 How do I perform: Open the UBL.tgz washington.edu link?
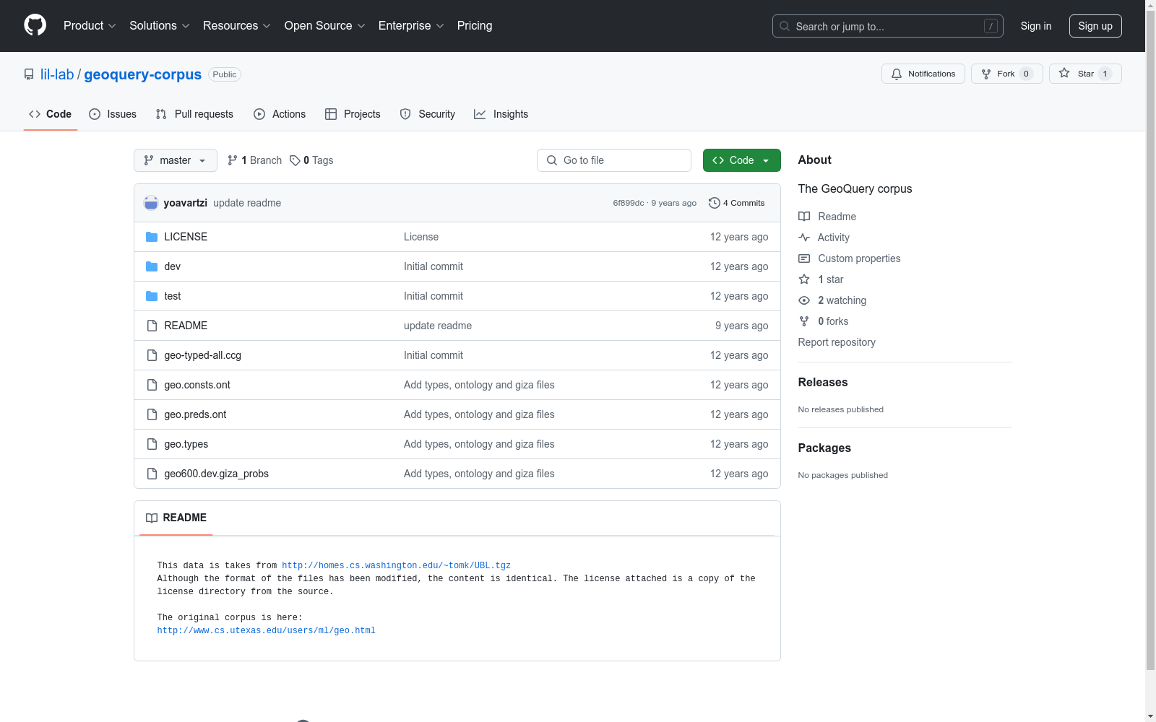(x=396, y=565)
